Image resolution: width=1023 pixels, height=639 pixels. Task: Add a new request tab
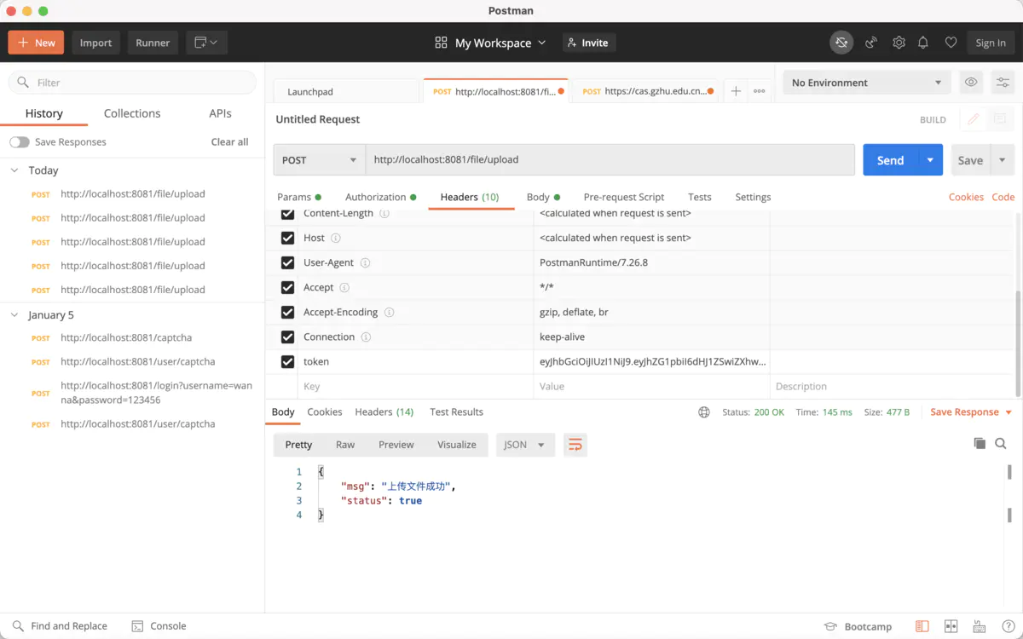pyautogui.click(x=736, y=91)
